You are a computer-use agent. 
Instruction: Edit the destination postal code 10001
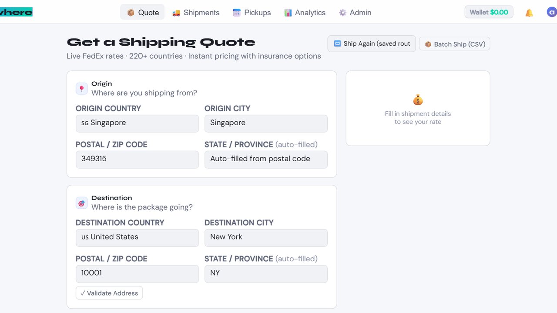click(x=137, y=274)
